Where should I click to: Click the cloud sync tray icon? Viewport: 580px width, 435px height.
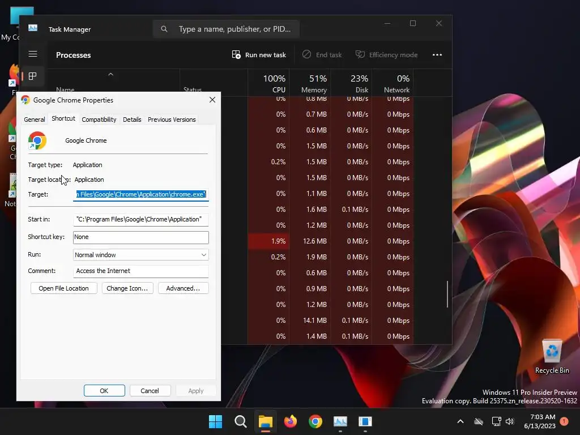pos(479,421)
